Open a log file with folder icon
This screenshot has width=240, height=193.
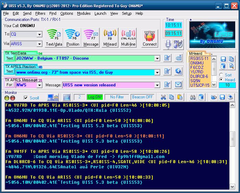pos(214,97)
